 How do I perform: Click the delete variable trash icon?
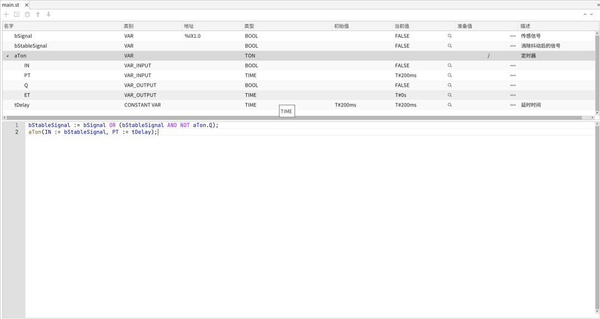(x=27, y=14)
